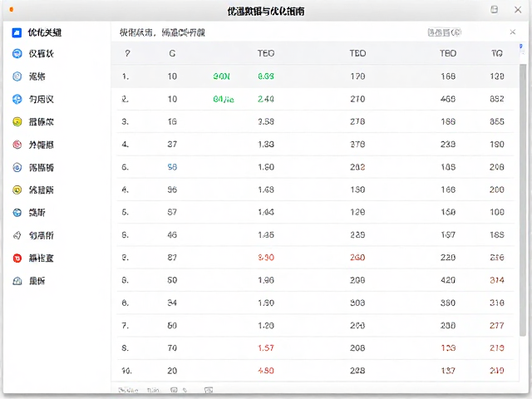Select the 3.58 cell in row 3

pos(266,121)
